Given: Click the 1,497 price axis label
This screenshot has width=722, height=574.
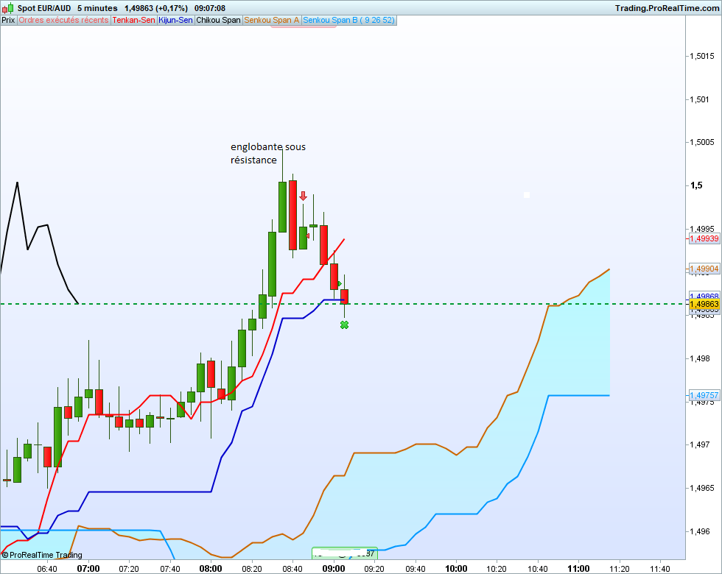Looking at the screenshot, I should (x=699, y=444).
